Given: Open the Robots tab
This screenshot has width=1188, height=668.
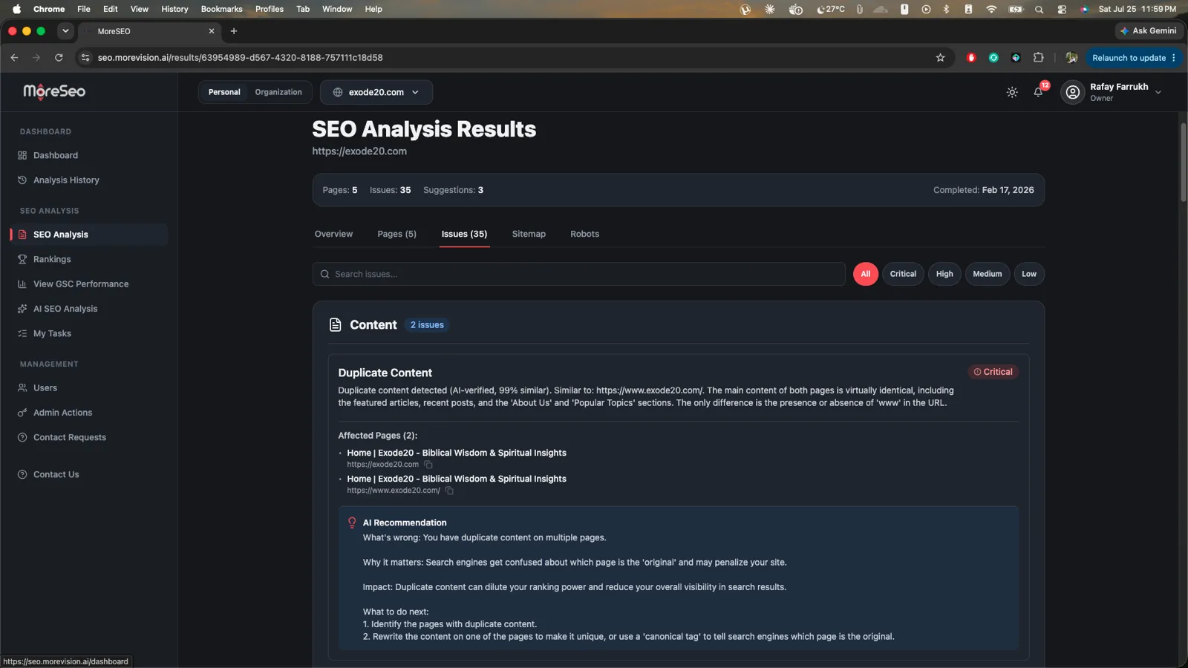Looking at the screenshot, I should pyautogui.click(x=584, y=234).
